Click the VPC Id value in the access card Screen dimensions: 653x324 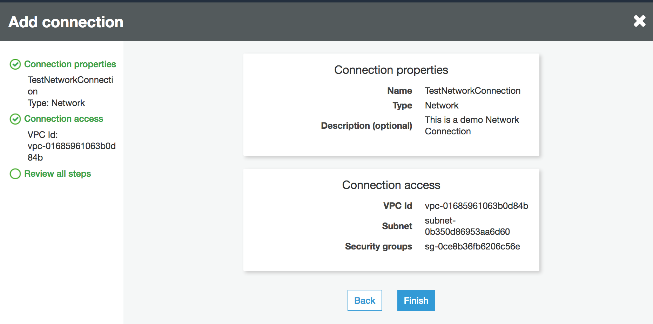pyautogui.click(x=476, y=206)
